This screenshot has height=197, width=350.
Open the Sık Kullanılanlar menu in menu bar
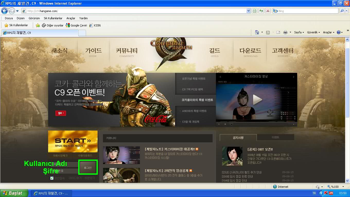tap(53, 18)
